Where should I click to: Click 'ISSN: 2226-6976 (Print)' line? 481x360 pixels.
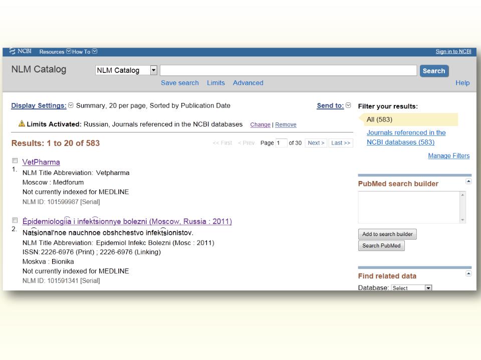(x=91, y=252)
